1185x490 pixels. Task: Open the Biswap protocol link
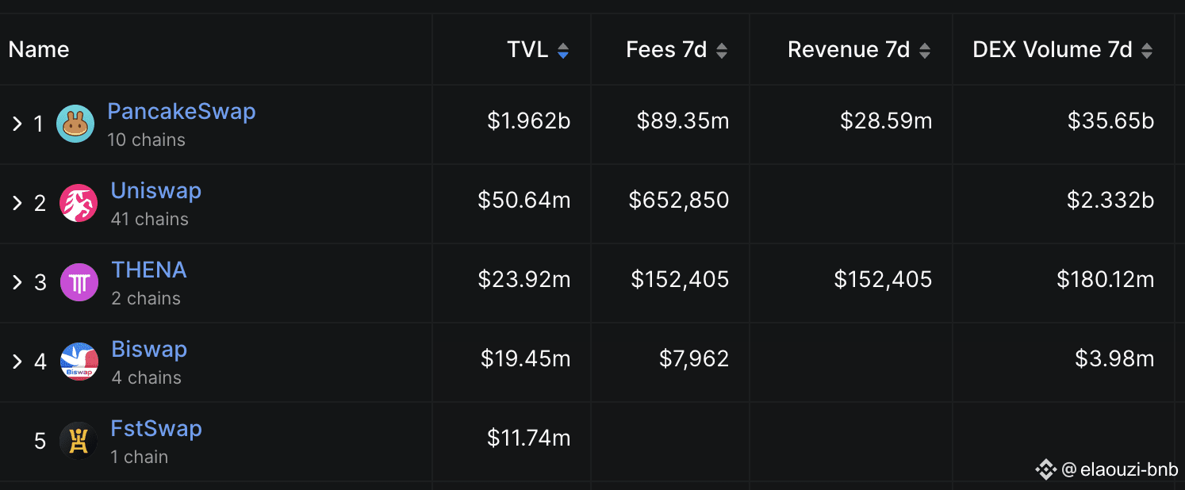tap(149, 349)
